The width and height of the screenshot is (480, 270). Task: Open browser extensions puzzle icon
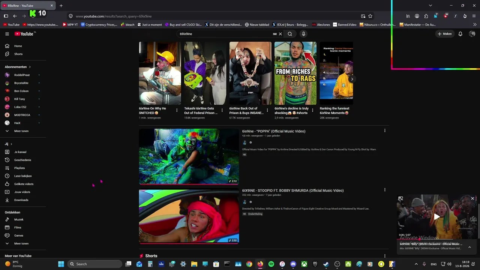coord(426,16)
